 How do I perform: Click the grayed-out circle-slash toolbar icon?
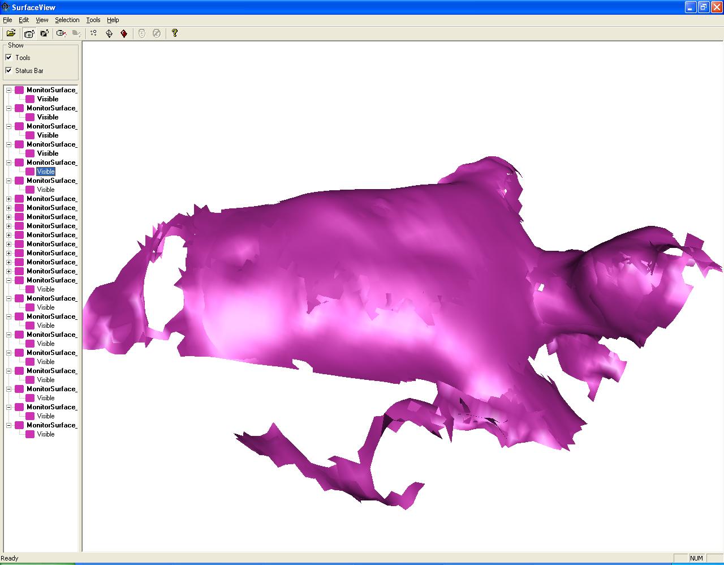click(157, 33)
